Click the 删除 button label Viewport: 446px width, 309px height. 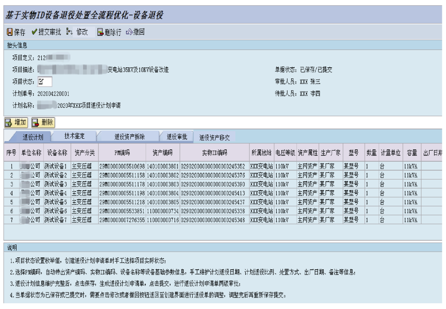(47, 122)
